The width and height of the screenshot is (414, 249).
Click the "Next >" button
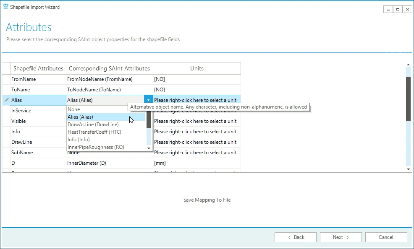(341, 237)
